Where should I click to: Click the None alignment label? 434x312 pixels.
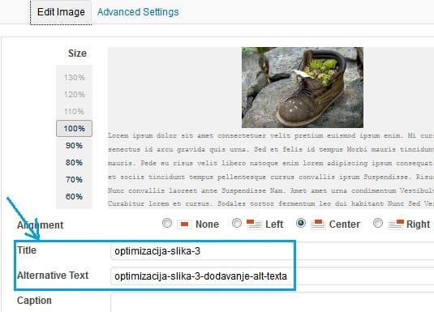(207, 224)
